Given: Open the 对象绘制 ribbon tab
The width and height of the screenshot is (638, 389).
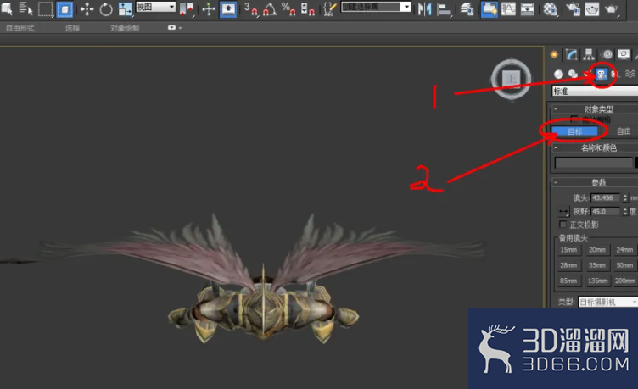Looking at the screenshot, I should pyautogui.click(x=125, y=28).
